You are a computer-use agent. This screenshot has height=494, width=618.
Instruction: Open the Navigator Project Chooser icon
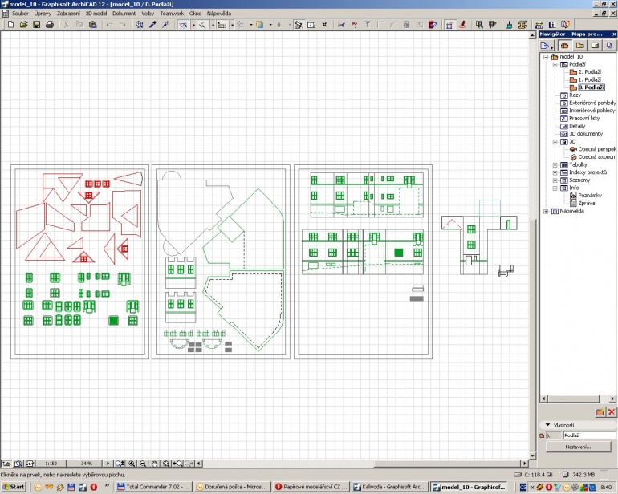coord(547,45)
